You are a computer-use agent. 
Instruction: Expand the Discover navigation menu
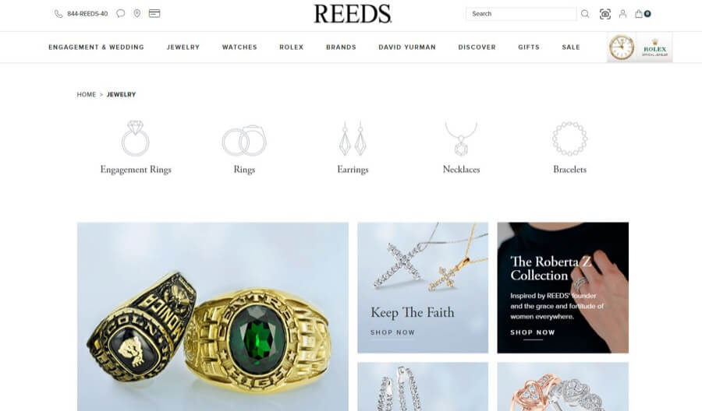pos(477,47)
